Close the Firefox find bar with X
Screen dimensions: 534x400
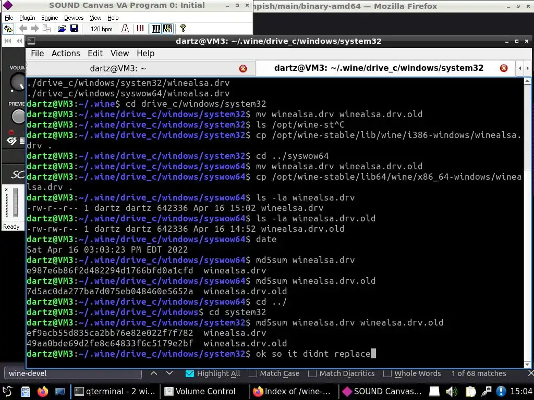[530, 373]
